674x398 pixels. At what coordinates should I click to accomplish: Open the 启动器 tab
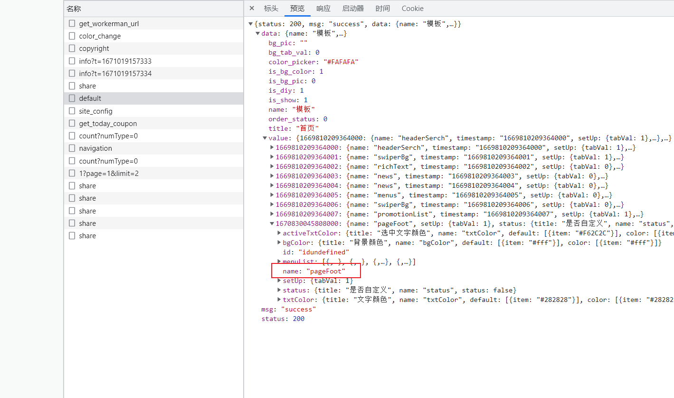(x=353, y=8)
